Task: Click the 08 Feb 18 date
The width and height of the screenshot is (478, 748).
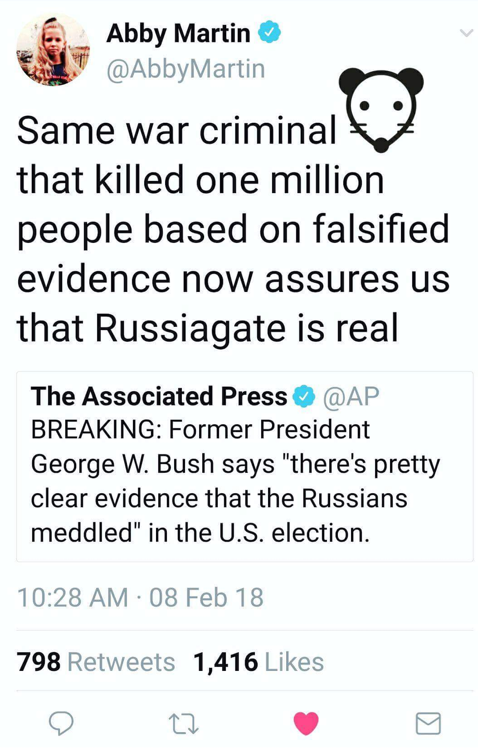Action: click(x=206, y=597)
